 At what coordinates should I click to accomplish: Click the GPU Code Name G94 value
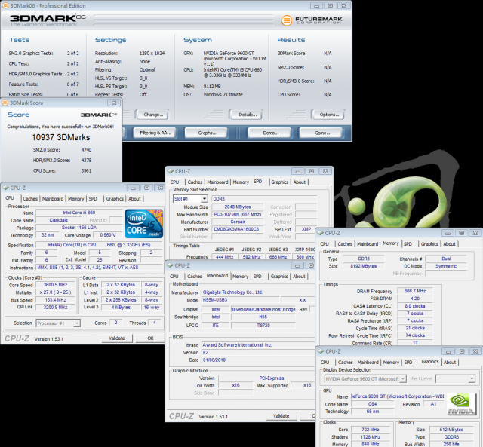click(372, 403)
